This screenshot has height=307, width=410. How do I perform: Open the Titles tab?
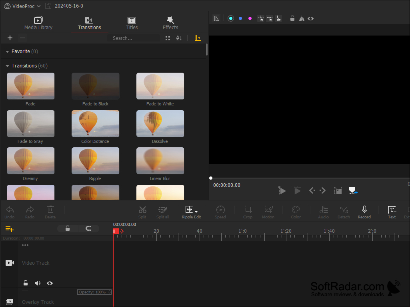(x=132, y=23)
